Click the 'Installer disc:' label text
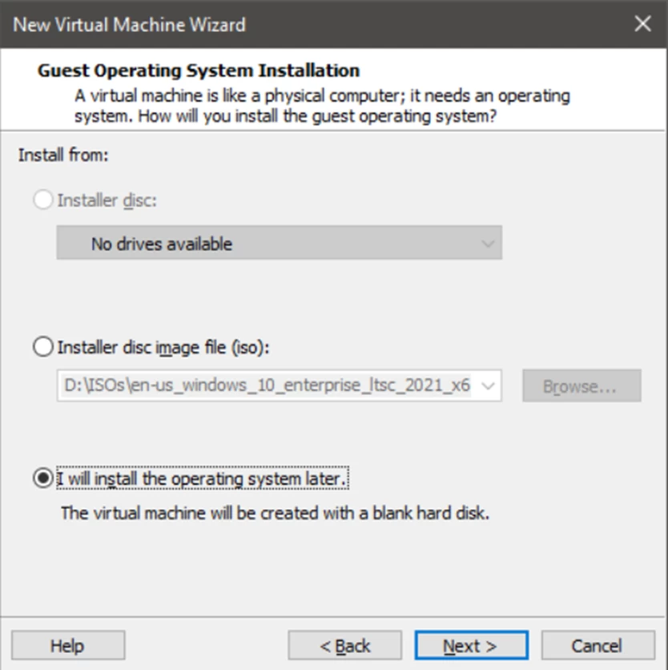 pyautogui.click(x=107, y=200)
